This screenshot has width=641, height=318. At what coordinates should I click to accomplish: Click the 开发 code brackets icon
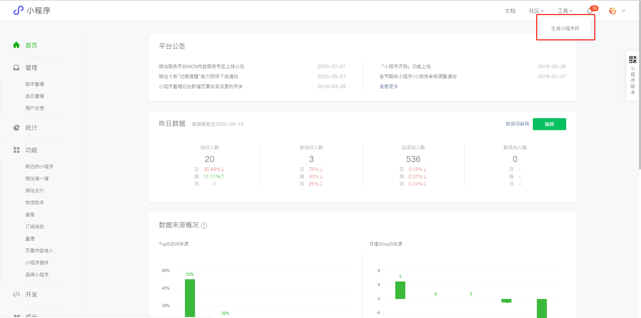tap(16, 294)
